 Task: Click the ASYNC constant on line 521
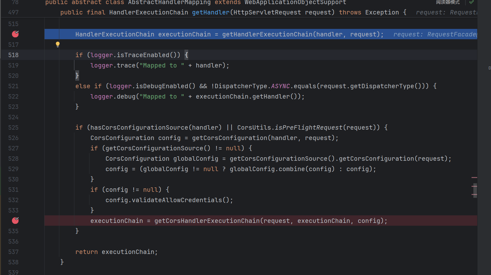280,86
